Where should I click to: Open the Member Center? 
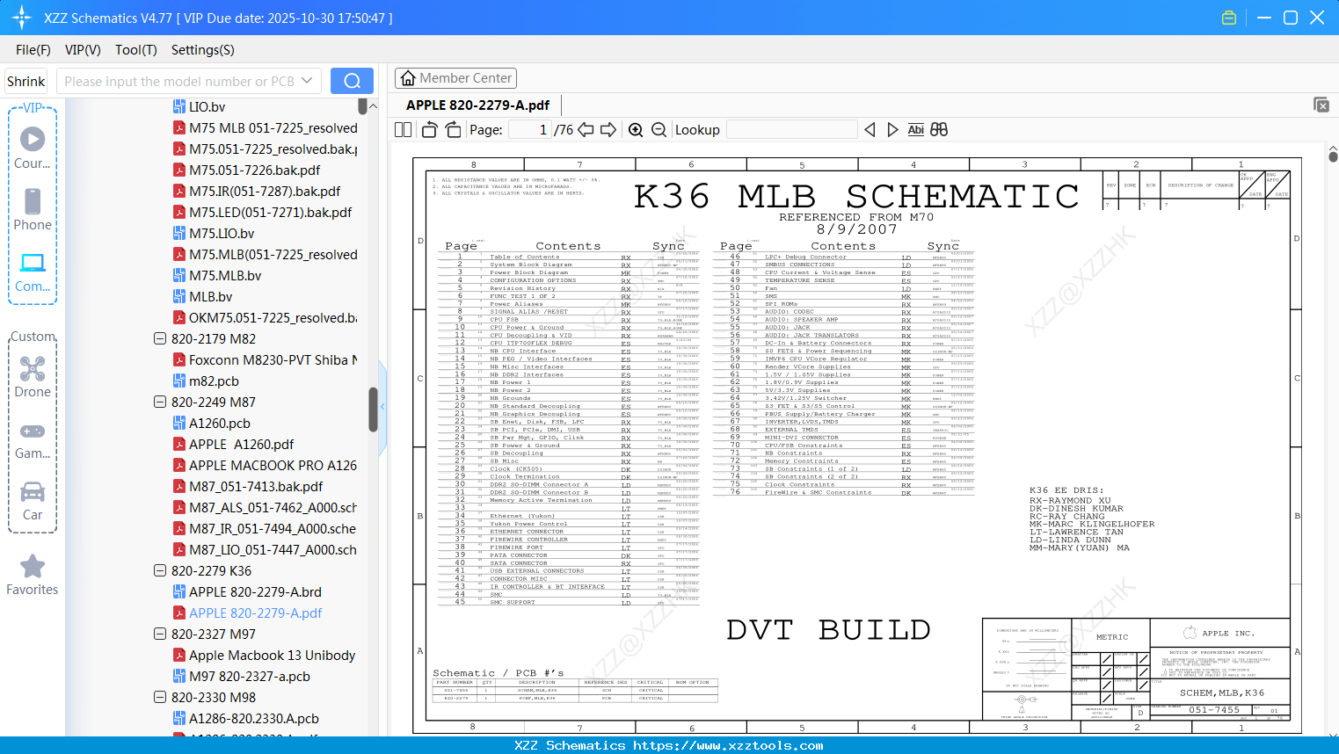(x=455, y=78)
